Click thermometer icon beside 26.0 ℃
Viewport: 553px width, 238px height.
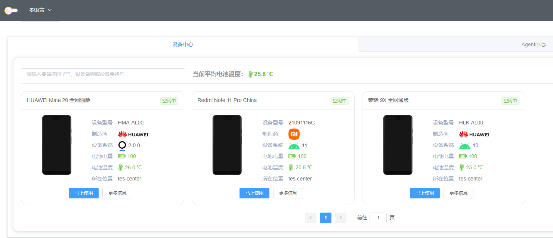tap(121, 167)
